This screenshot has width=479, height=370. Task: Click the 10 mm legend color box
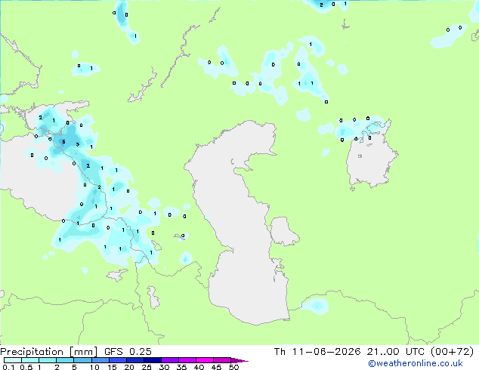(x=100, y=360)
